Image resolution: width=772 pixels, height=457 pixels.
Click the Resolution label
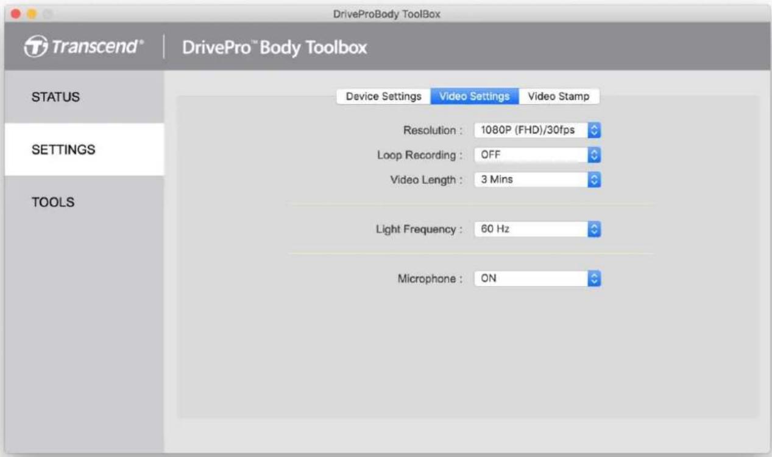[x=433, y=130]
